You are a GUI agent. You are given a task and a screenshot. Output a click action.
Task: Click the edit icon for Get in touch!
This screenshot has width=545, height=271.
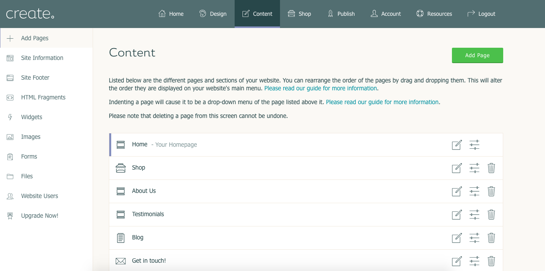[x=457, y=261]
